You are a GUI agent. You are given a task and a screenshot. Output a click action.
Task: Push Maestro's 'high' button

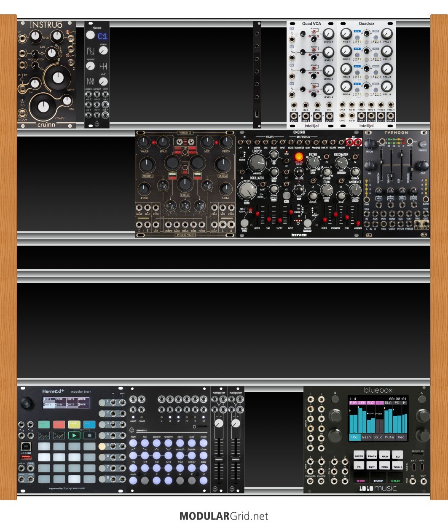pos(133,443)
